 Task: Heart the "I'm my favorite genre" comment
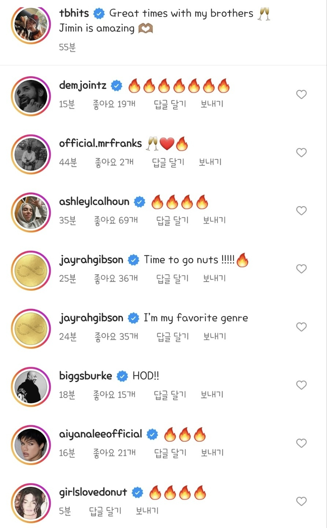coord(301,327)
